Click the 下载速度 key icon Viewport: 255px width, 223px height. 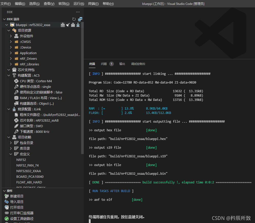tap(16, 132)
